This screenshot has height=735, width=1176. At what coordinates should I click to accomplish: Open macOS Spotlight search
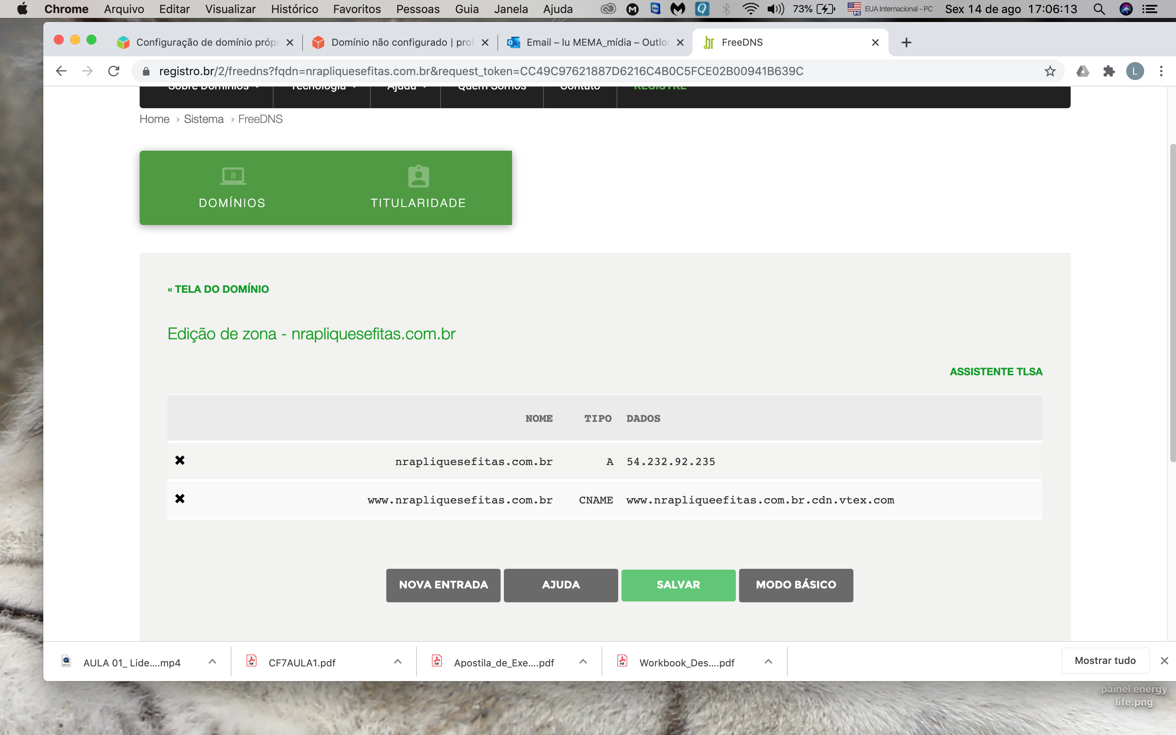click(1099, 9)
